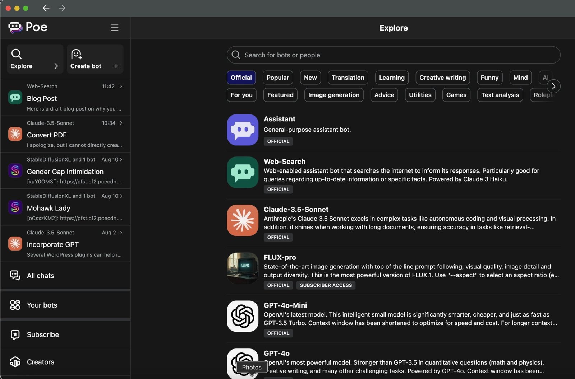Select the New category tab
The width and height of the screenshot is (575, 379).
(310, 78)
